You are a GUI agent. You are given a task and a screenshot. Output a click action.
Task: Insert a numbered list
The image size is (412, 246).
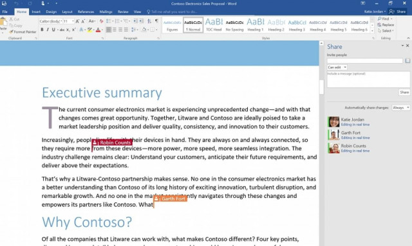point(118,21)
